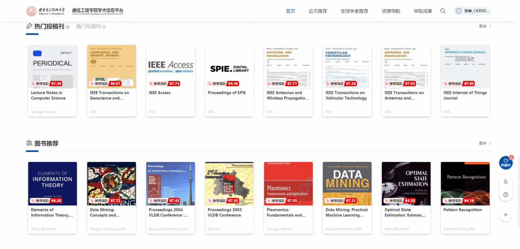
Task: Open the IEEE Access journal link
Action: (160, 93)
